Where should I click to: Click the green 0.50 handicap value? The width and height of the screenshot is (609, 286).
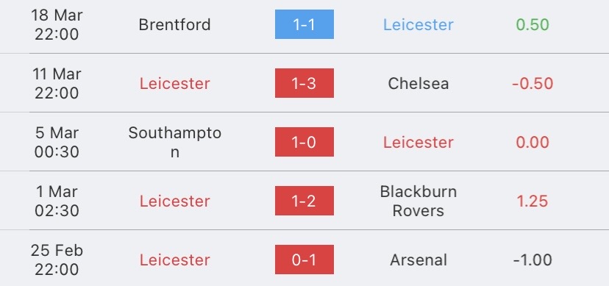coord(533,25)
